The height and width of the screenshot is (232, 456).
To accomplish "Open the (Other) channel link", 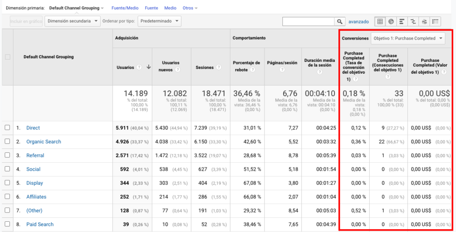I will (34, 211).
